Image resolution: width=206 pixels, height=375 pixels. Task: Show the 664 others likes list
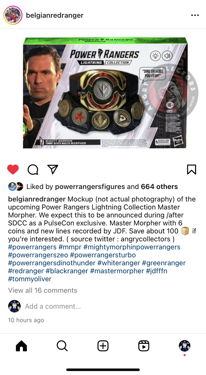pyautogui.click(x=159, y=187)
